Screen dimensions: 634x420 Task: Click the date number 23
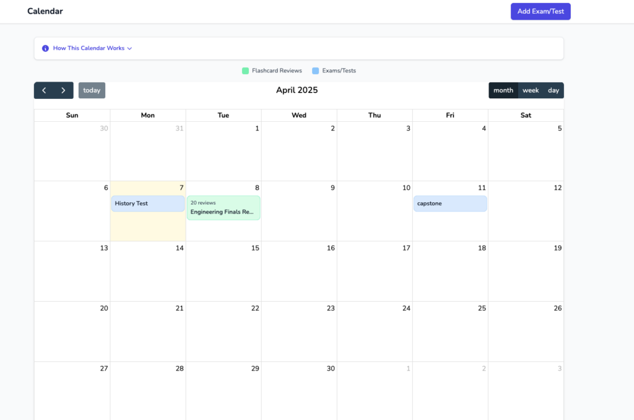tap(331, 308)
